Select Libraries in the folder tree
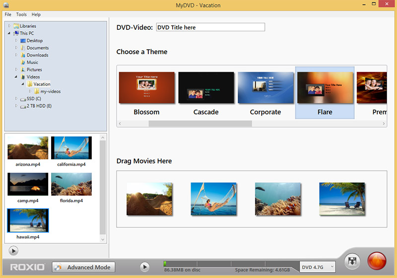Image resolution: width=397 pixels, height=278 pixels. 25,26
